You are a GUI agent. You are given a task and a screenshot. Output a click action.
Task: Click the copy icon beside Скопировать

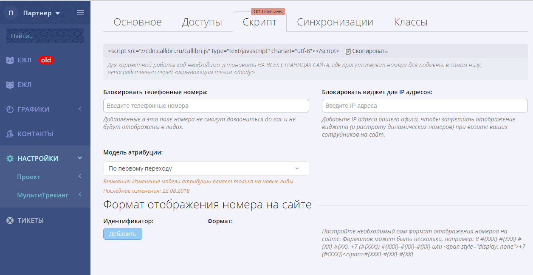tap(348, 51)
